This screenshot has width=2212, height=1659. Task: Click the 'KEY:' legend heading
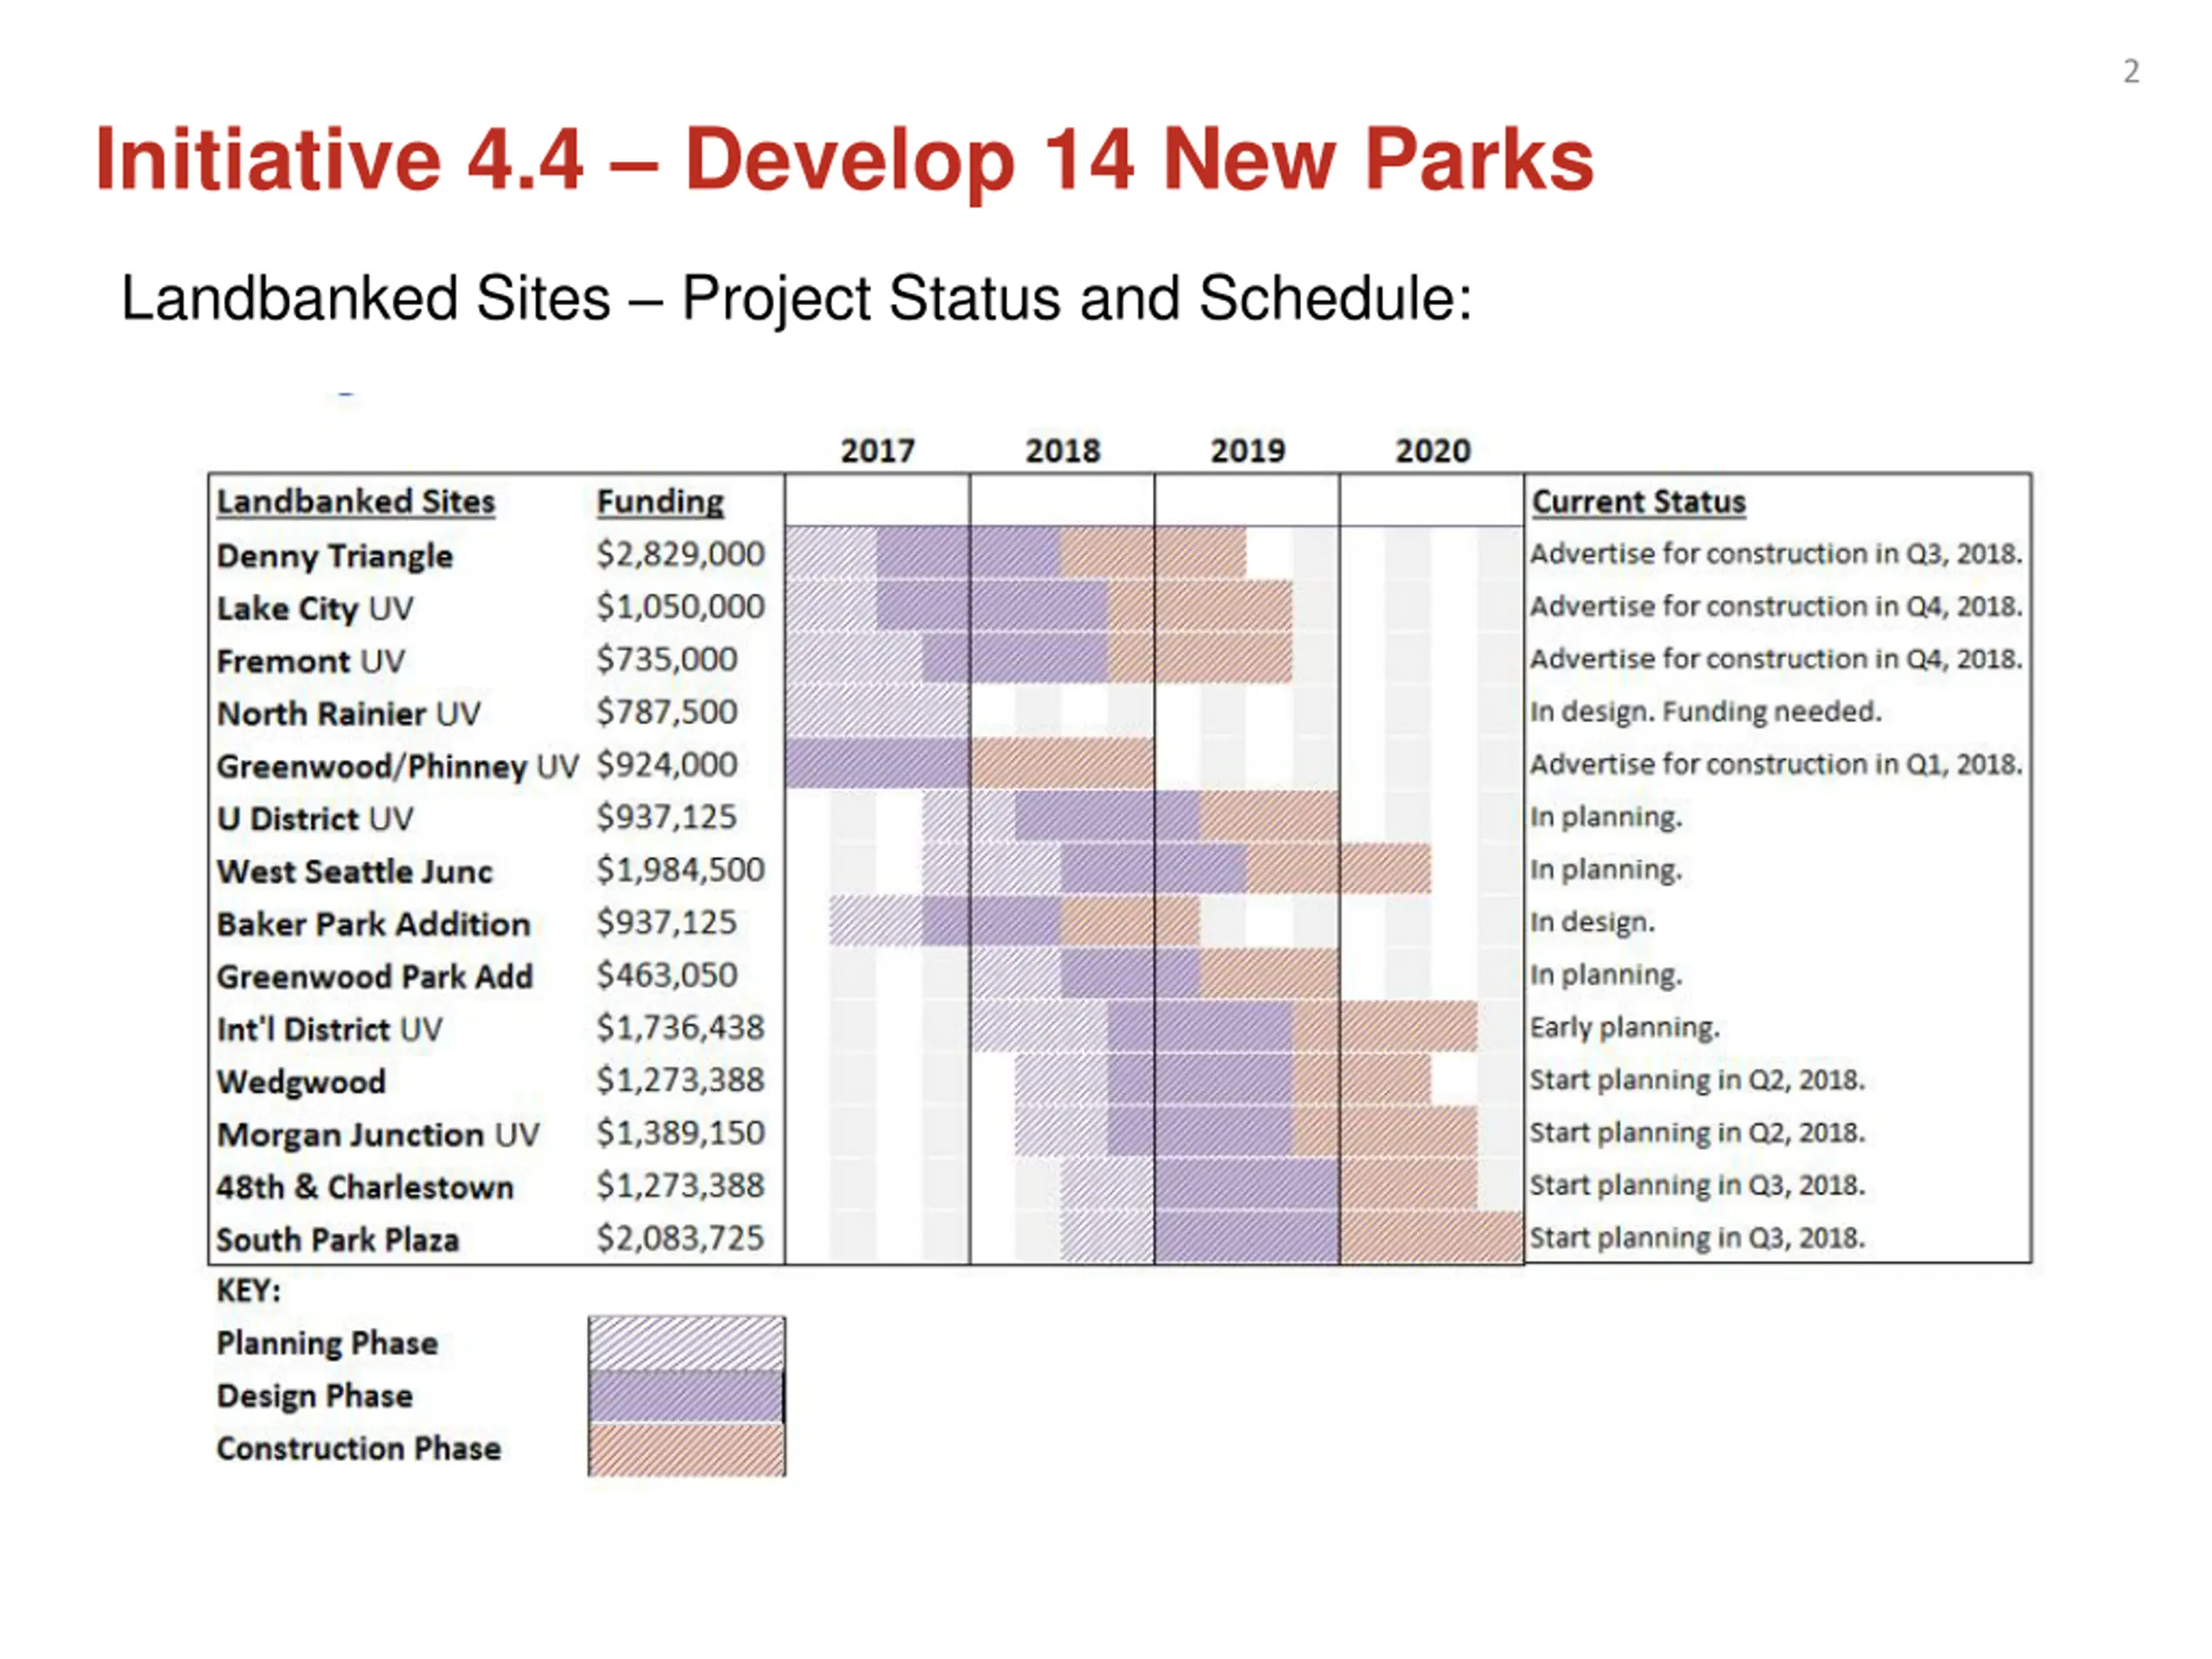[249, 1291]
